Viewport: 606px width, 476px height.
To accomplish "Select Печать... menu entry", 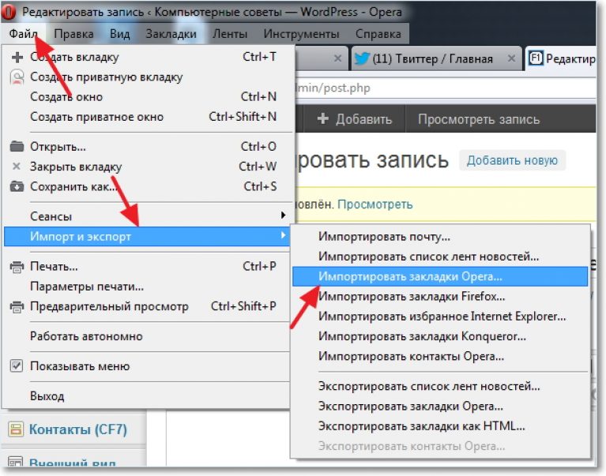I will [146, 266].
